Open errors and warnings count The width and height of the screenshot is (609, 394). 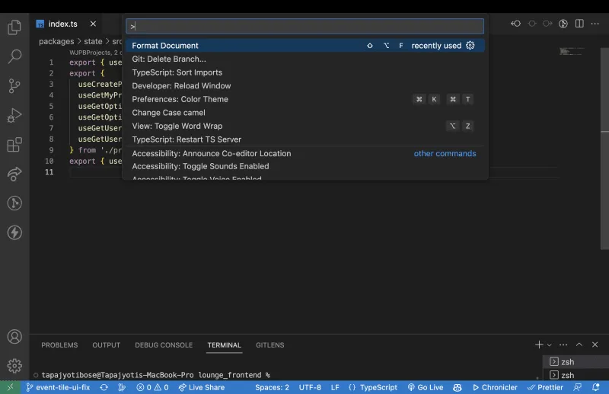(x=152, y=387)
